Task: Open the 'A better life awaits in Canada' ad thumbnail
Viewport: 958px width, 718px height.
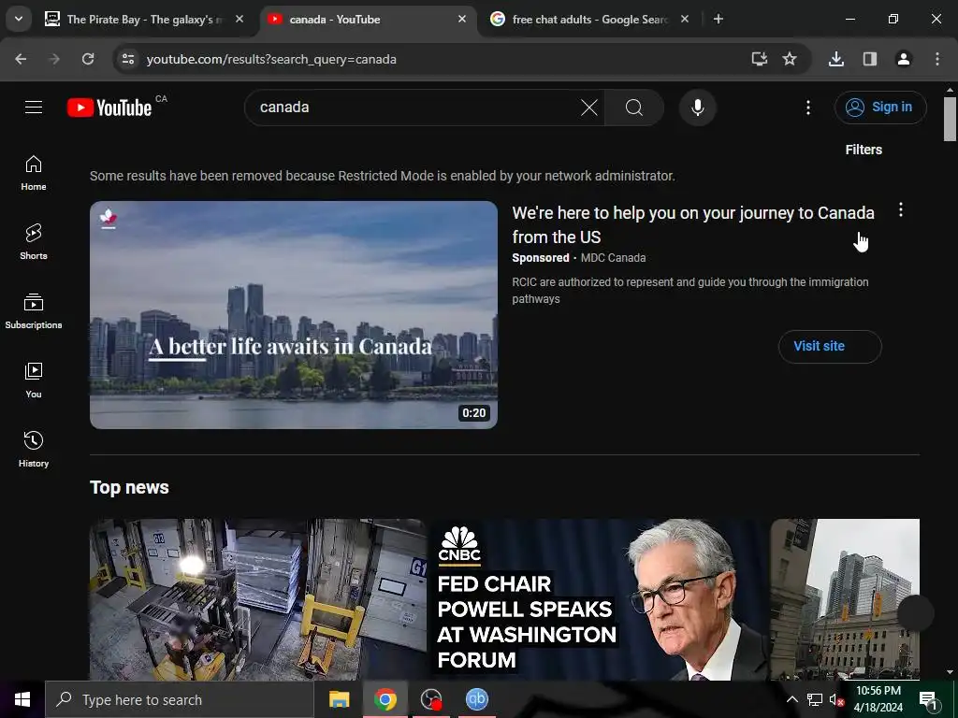Action: tap(293, 315)
